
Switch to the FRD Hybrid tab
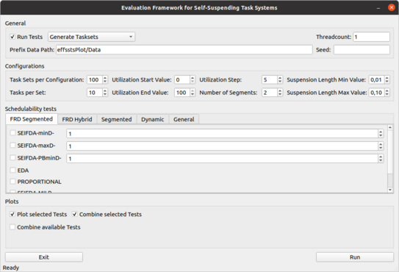coord(77,119)
